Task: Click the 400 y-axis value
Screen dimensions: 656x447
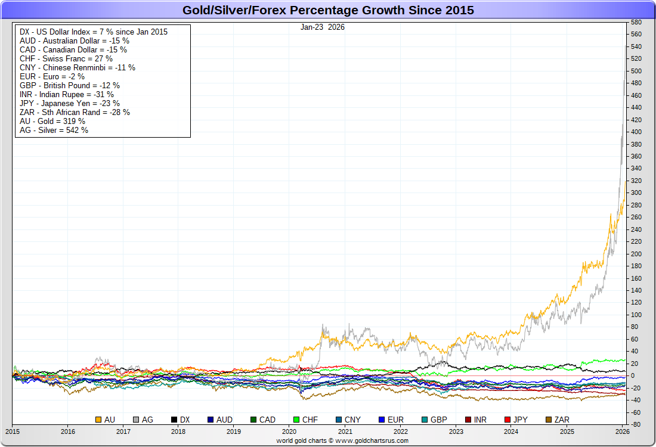Action: point(636,132)
